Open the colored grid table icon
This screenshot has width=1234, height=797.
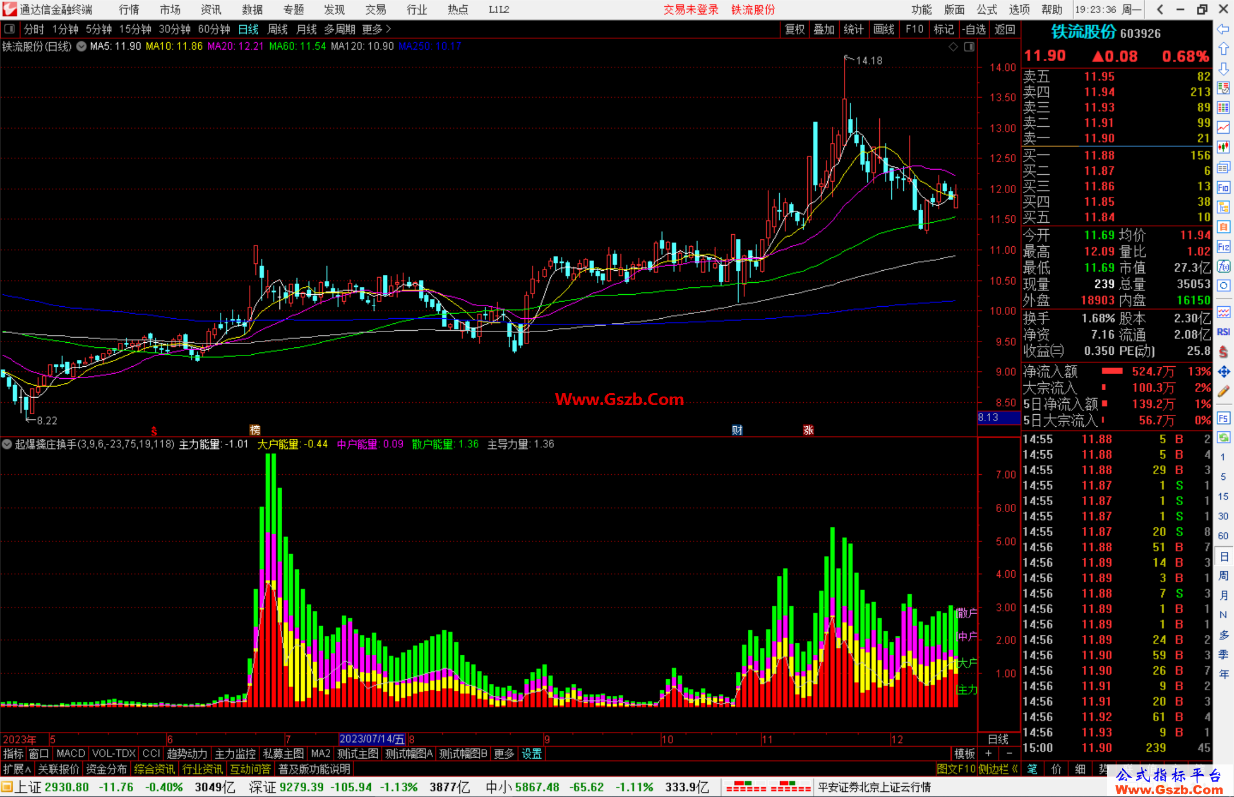coord(1223,108)
